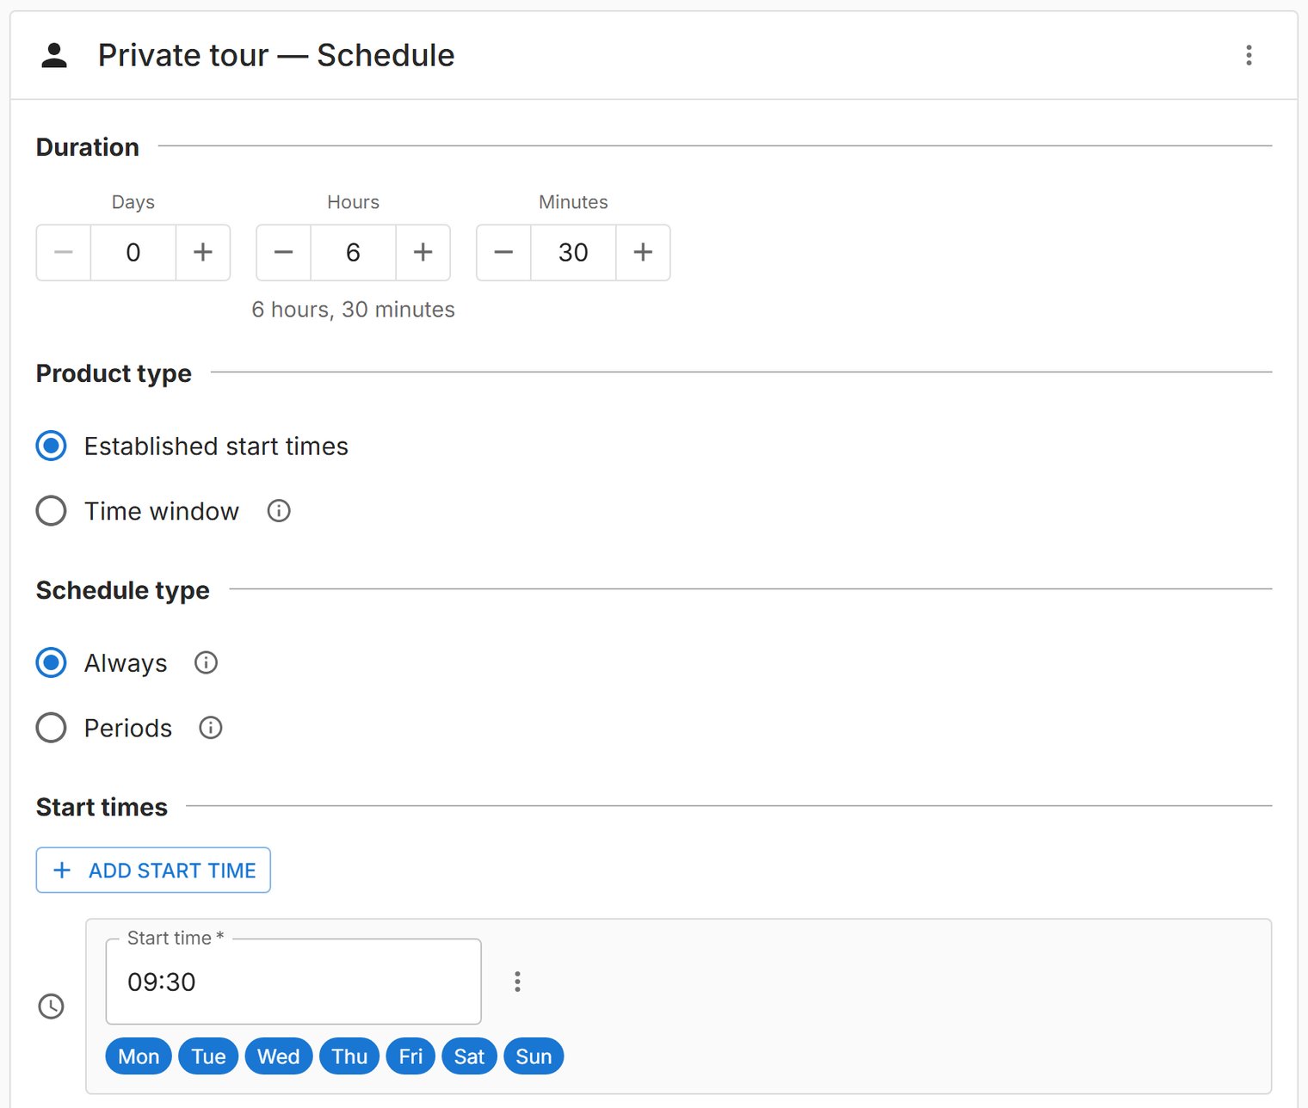
Task: Open the Private tour schedule options menu
Action: (1249, 56)
